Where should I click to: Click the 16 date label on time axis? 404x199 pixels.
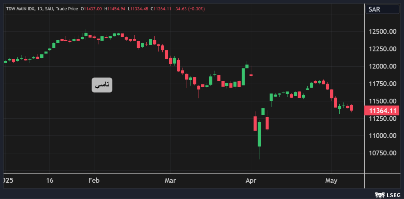pos(50,181)
